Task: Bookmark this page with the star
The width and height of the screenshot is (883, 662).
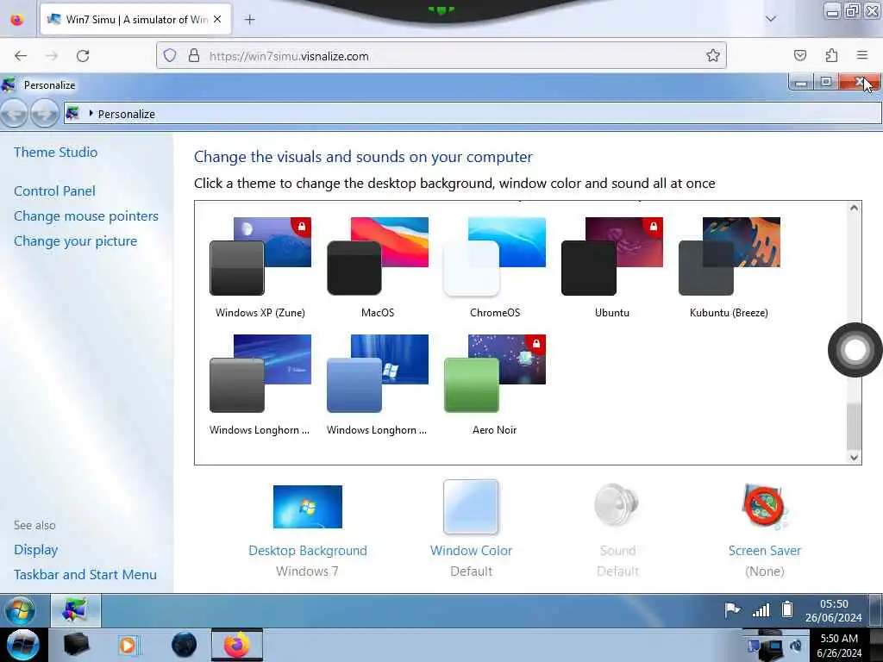Action: point(712,56)
